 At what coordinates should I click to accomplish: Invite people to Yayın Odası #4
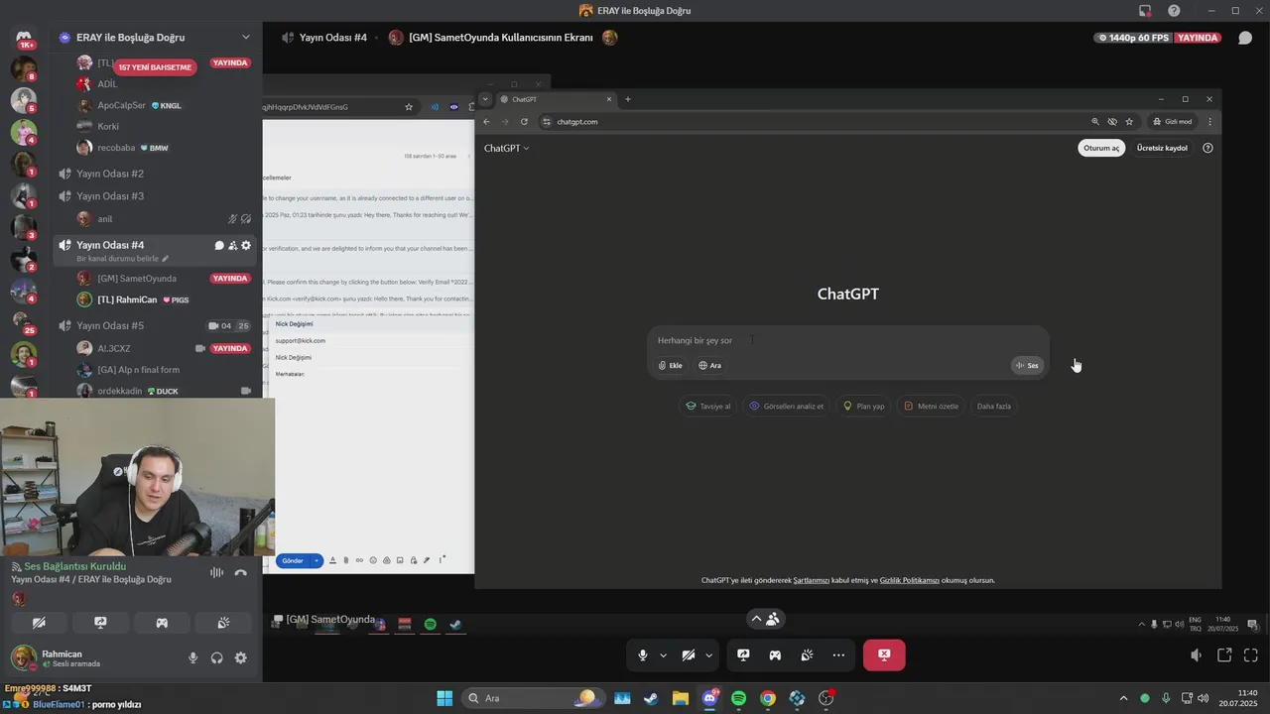tap(232, 245)
